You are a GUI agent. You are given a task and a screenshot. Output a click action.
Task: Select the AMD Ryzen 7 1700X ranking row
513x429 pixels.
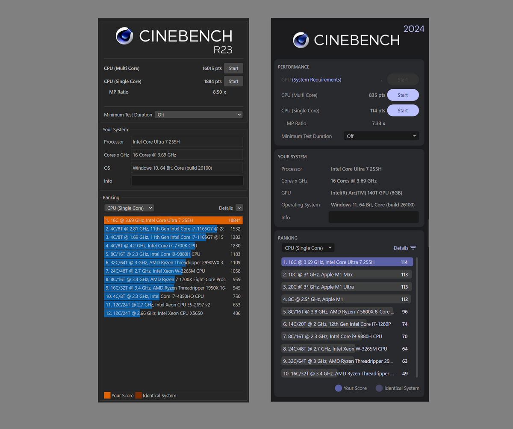[x=173, y=279]
